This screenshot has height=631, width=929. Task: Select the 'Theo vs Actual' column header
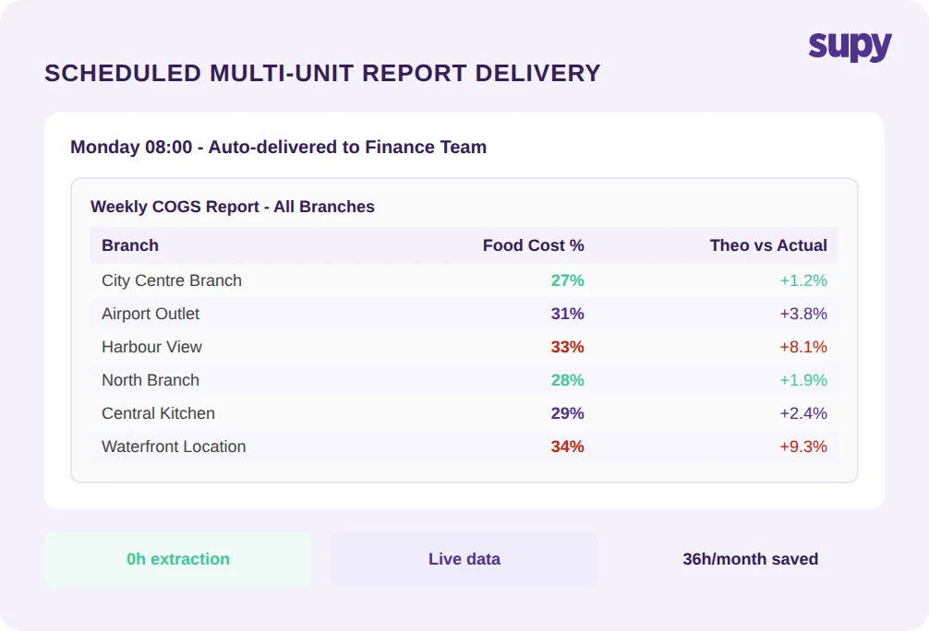(x=768, y=245)
